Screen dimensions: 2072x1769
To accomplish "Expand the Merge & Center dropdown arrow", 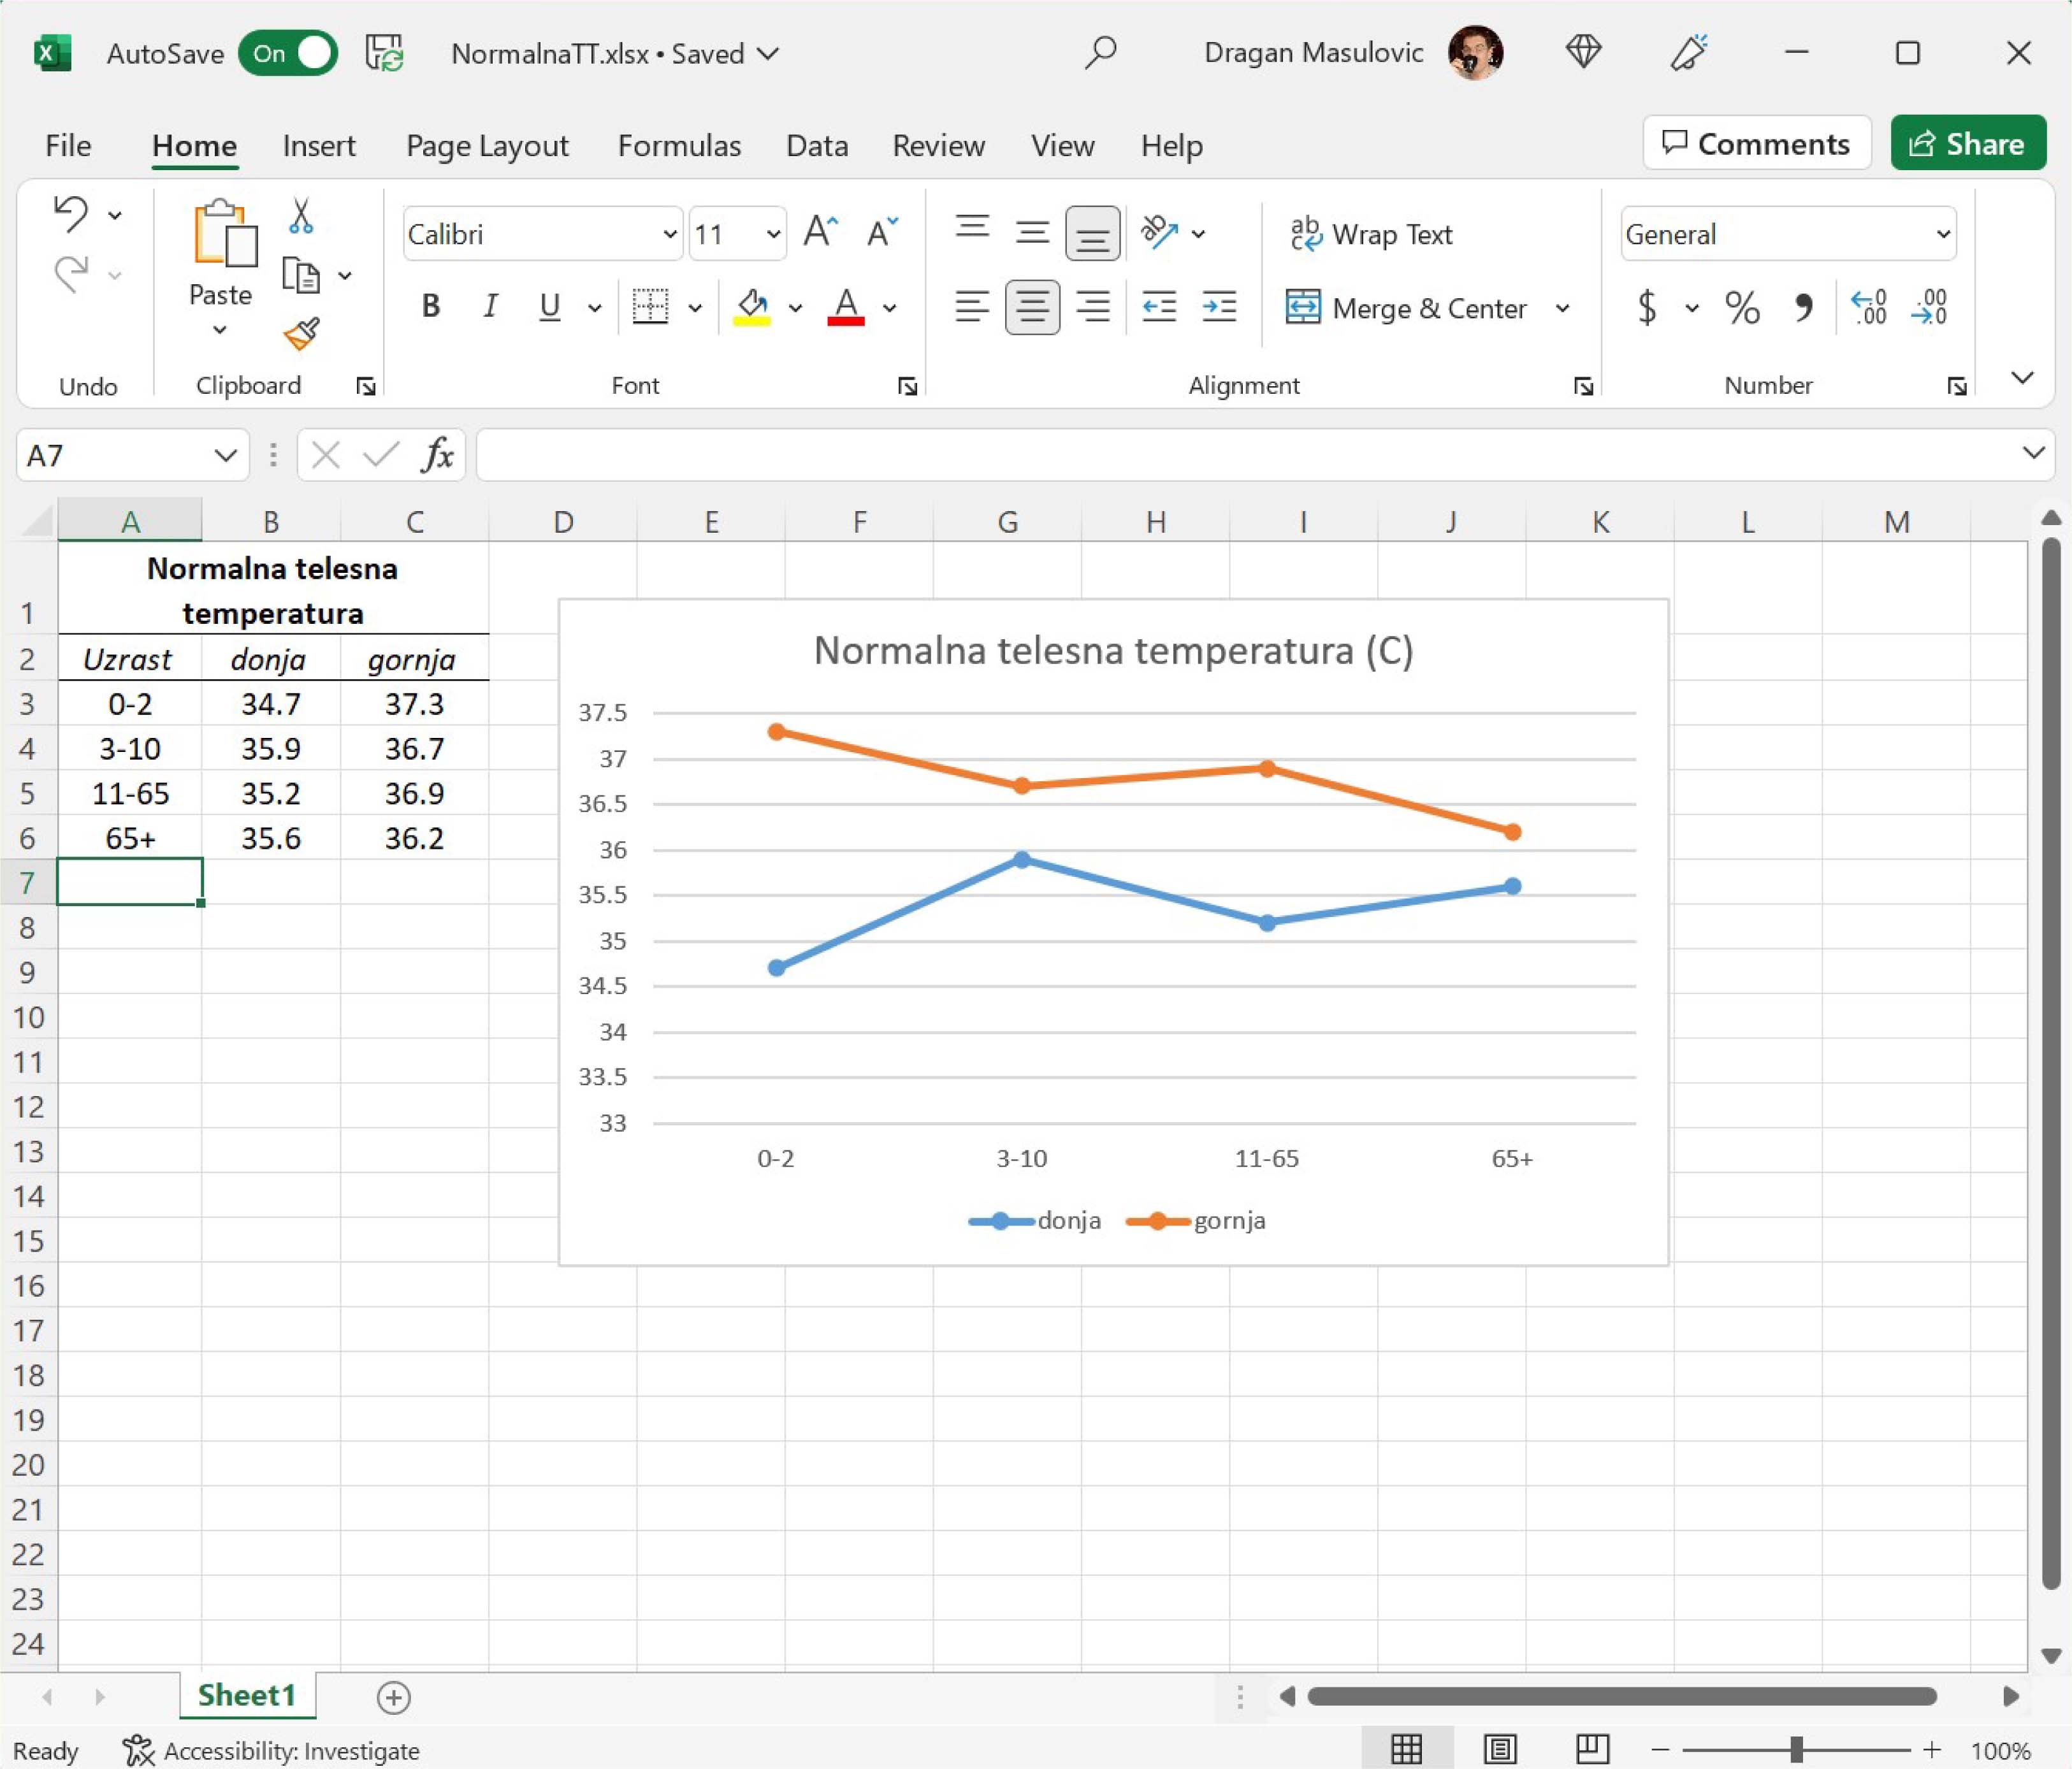I will click(x=1562, y=308).
